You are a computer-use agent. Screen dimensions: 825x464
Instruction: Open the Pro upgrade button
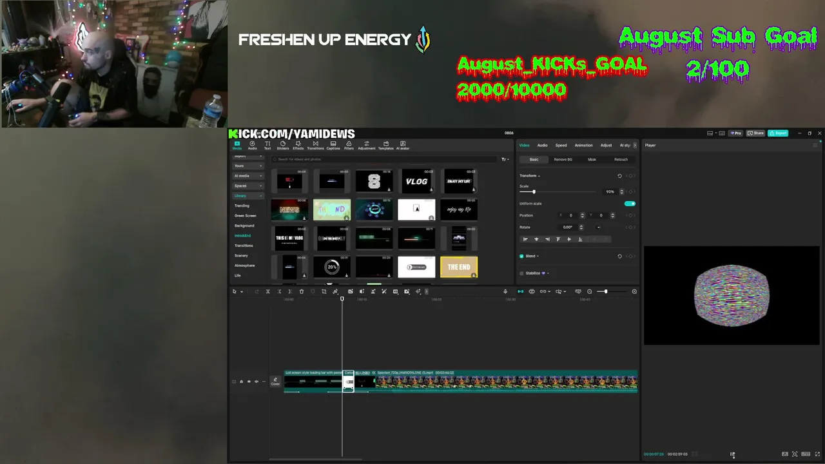(x=736, y=133)
